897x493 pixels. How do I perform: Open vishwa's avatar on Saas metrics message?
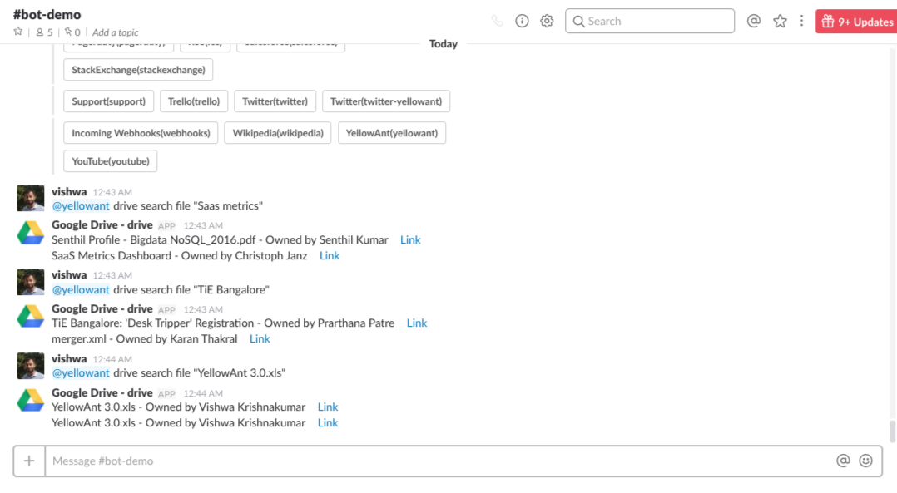(x=30, y=198)
